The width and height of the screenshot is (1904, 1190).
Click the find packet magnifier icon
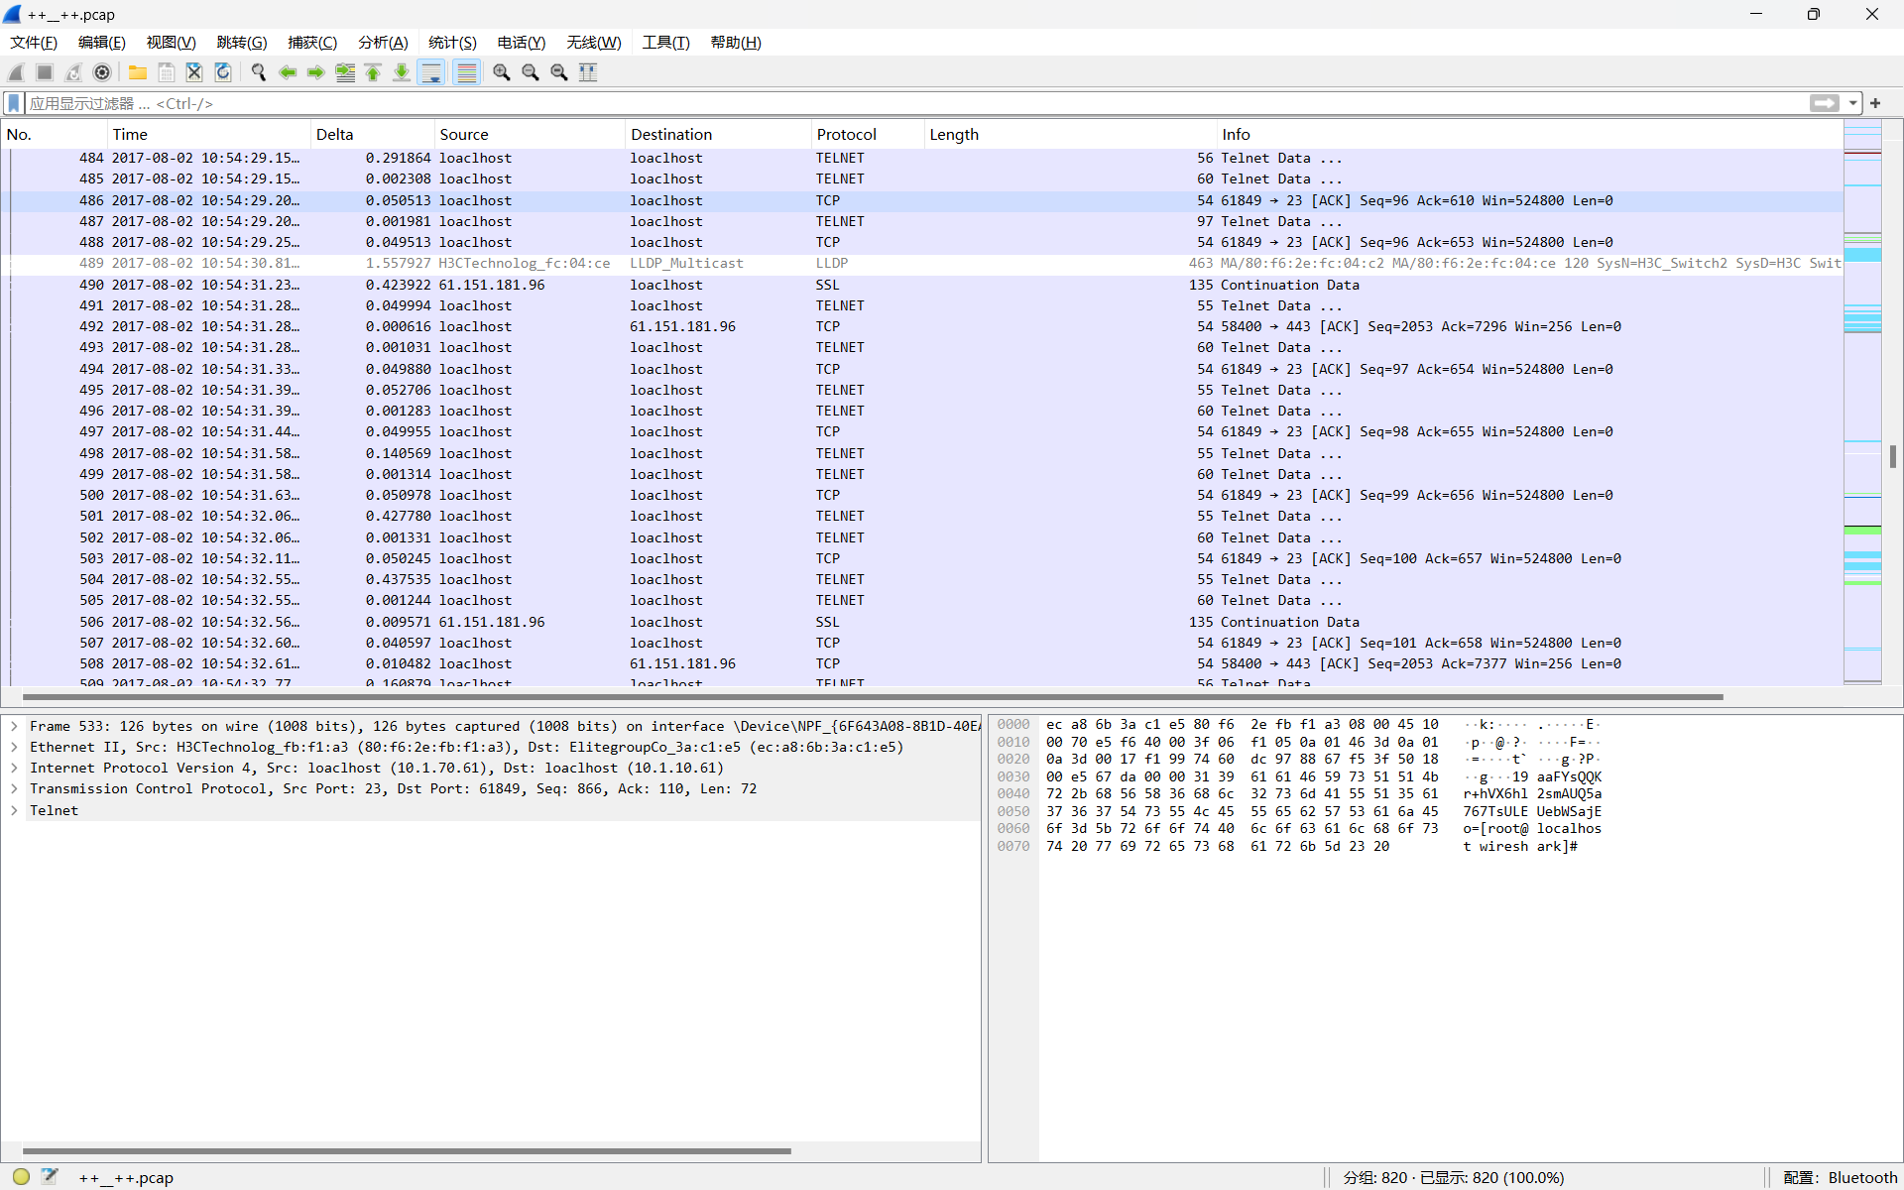[259, 72]
